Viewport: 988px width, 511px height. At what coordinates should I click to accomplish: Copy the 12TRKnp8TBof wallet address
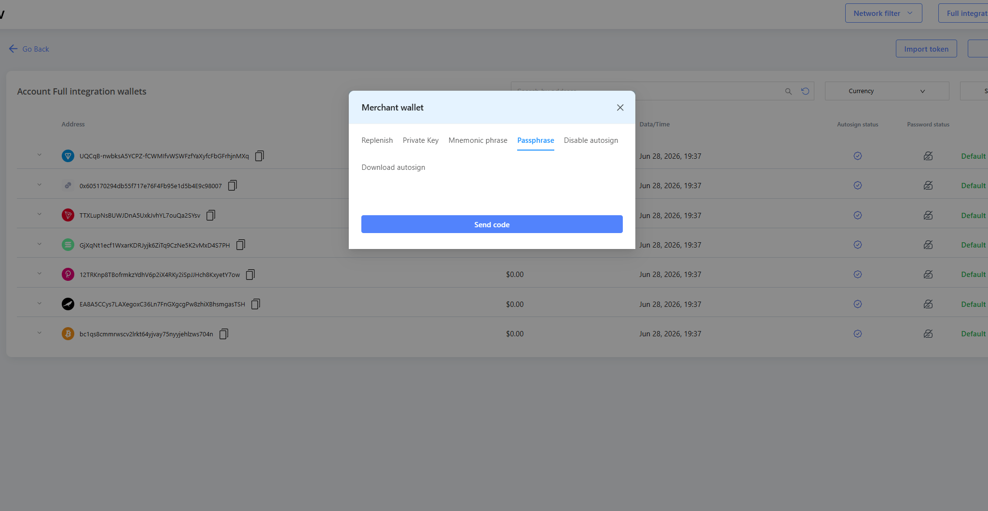click(x=250, y=275)
